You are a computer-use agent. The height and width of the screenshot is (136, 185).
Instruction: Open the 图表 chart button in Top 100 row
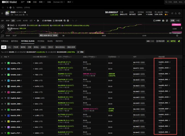pyautogui.click(x=81, y=52)
